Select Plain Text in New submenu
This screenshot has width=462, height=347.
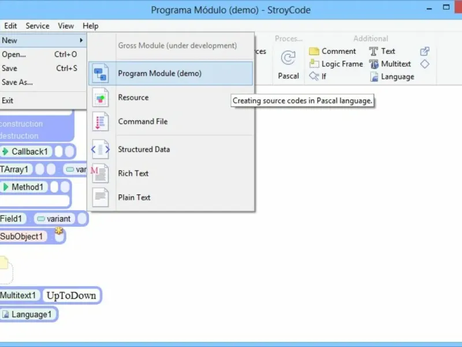pyautogui.click(x=171, y=197)
